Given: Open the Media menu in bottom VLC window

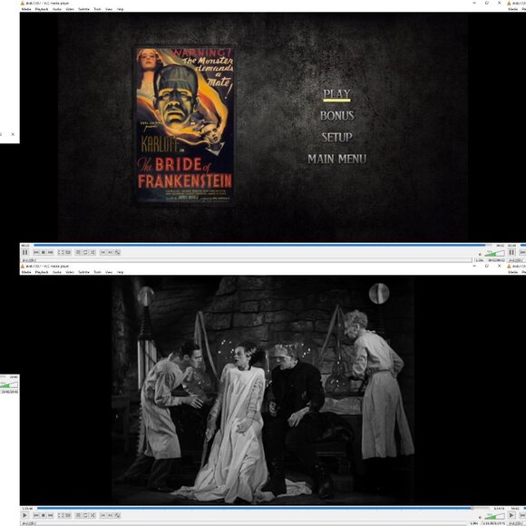Looking at the screenshot, I should [26, 272].
